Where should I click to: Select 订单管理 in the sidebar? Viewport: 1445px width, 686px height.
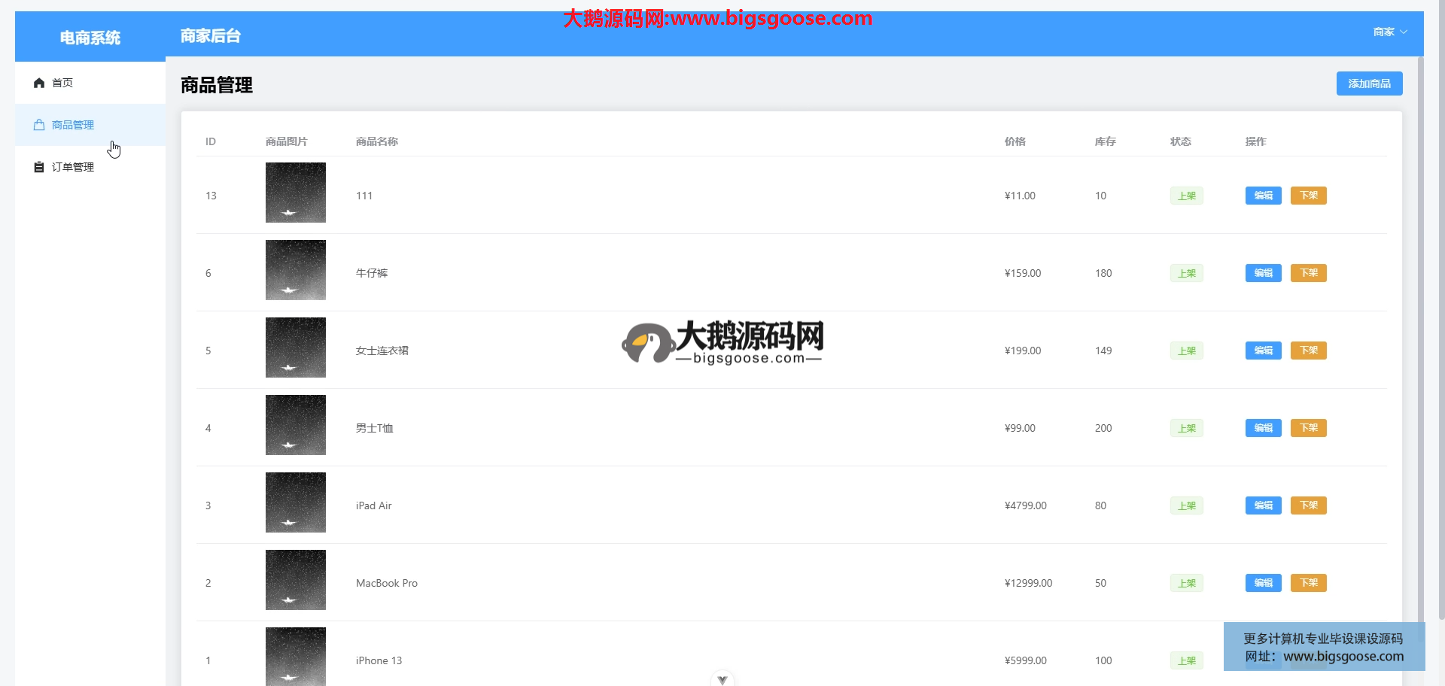(x=73, y=167)
